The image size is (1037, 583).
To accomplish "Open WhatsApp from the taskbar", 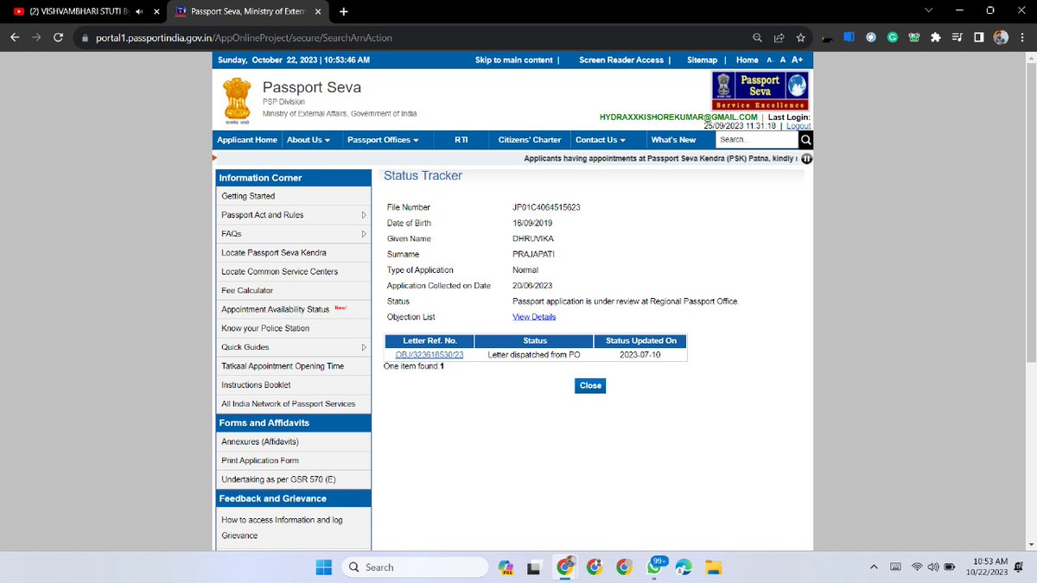I will point(654,567).
